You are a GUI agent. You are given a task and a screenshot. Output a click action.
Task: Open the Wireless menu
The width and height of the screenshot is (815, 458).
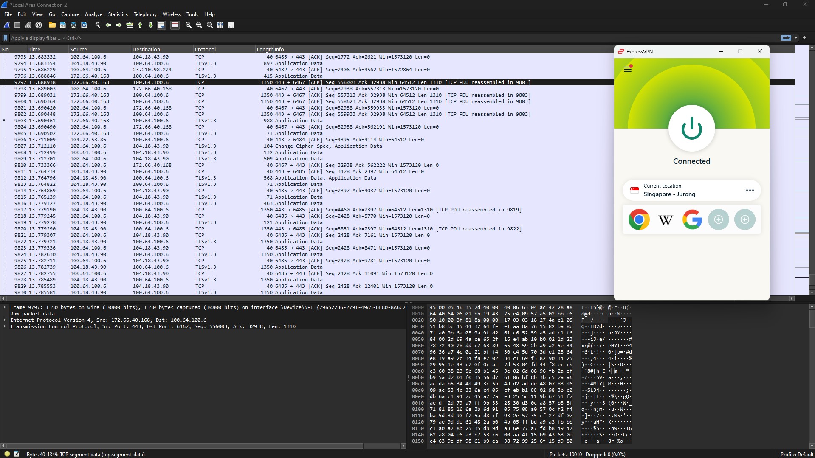tap(172, 14)
